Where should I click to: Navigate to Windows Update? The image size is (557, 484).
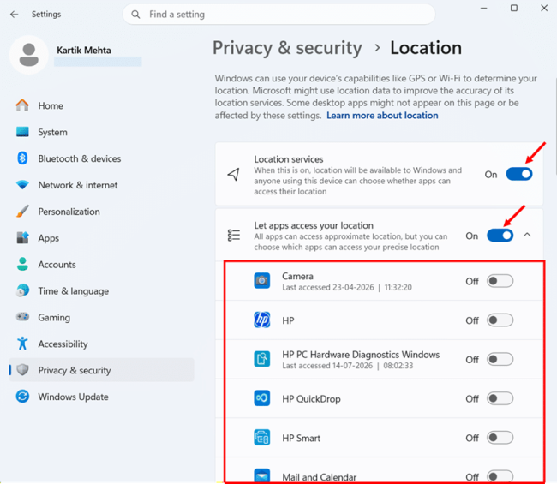tap(101, 397)
